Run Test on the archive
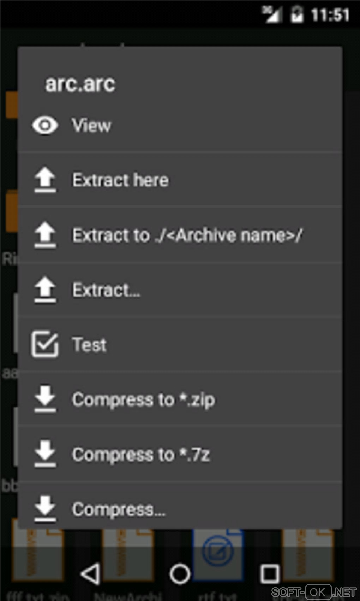360x601 pixels. pos(89,345)
